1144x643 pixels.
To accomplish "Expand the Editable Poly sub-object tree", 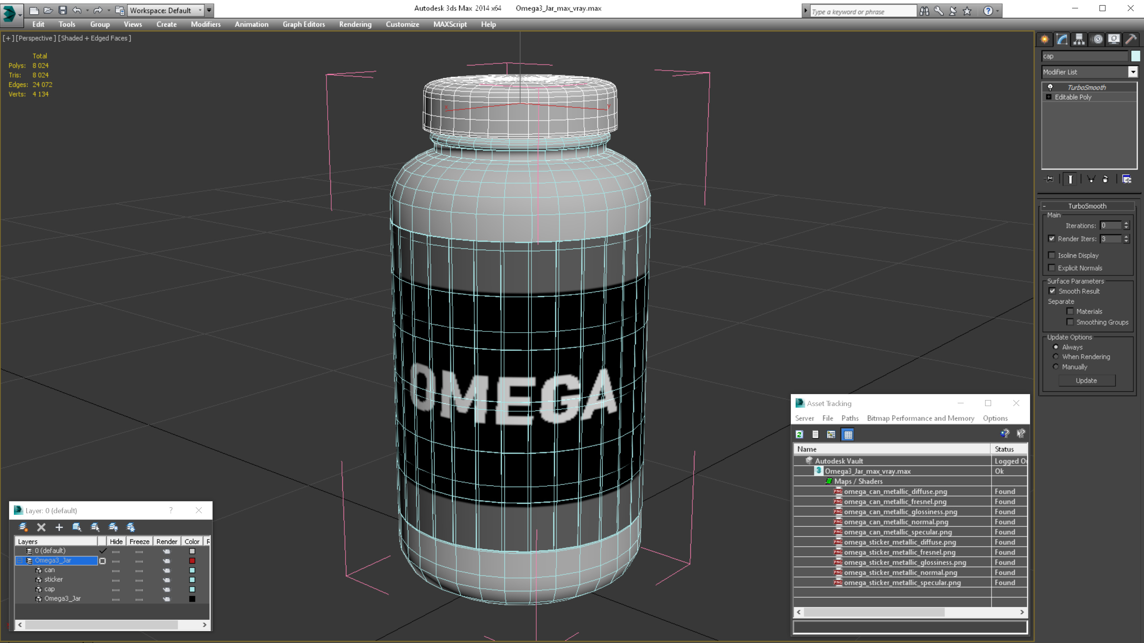I will [1049, 97].
